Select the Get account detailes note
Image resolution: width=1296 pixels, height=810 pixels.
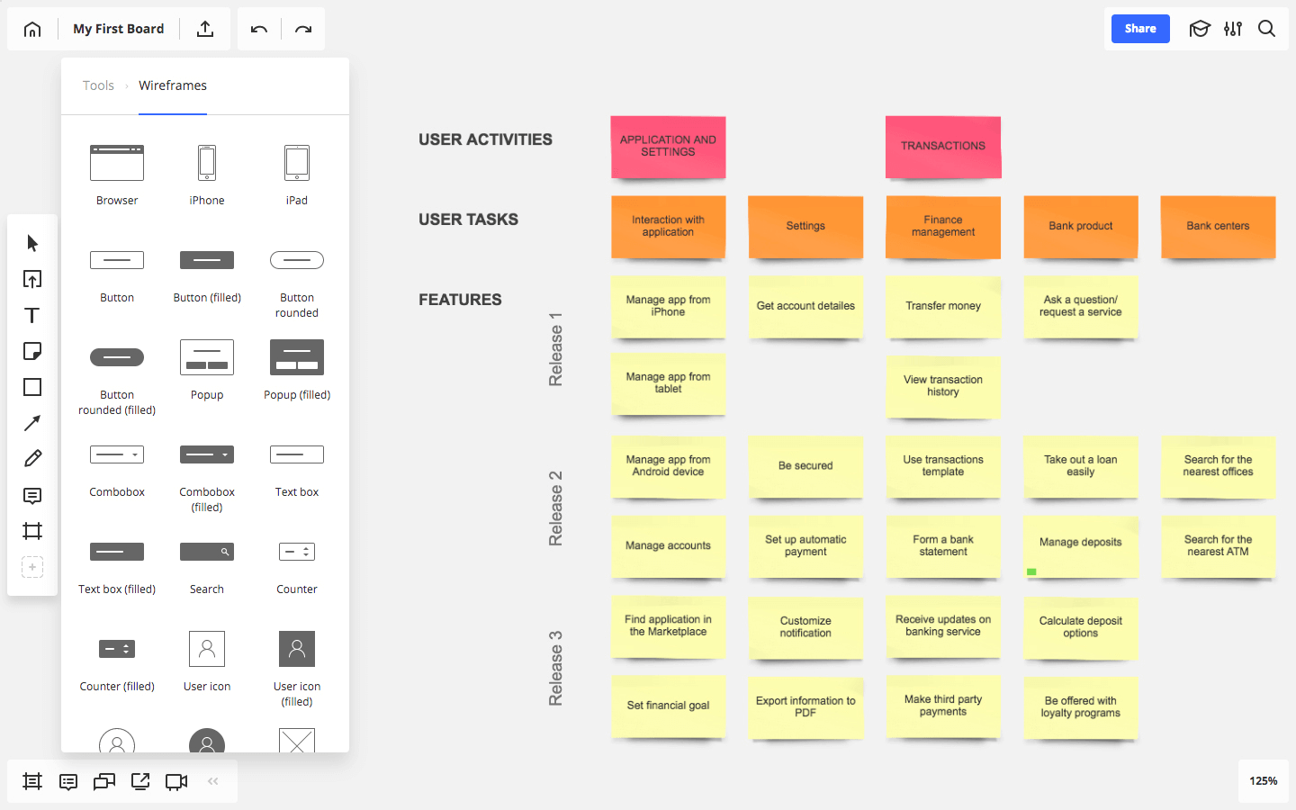coord(805,307)
